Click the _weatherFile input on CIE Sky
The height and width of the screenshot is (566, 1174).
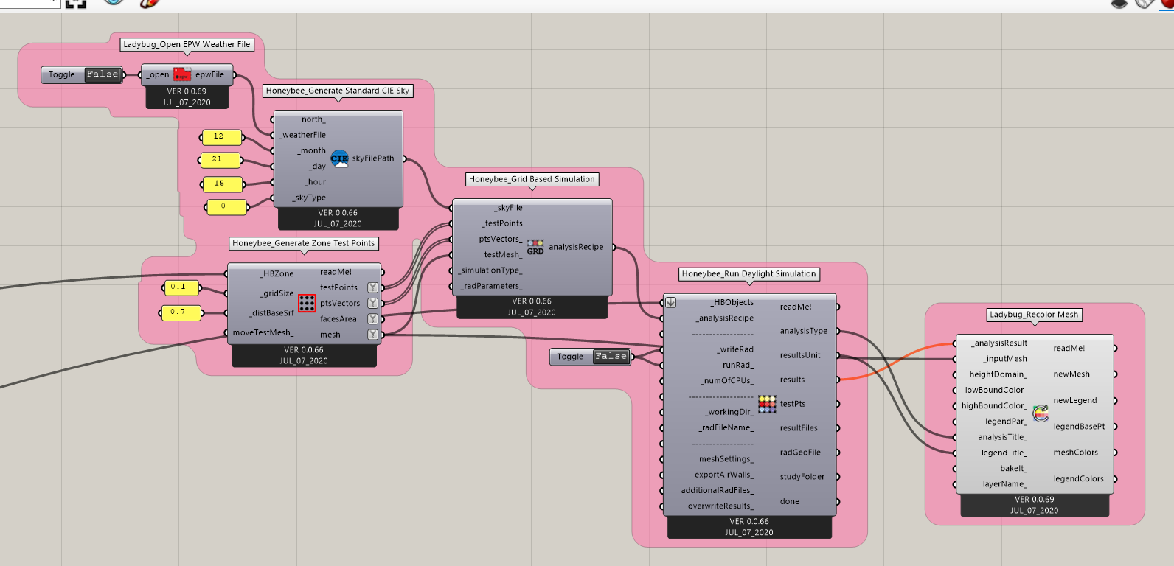pyautogui.click(x=302, y=135)
